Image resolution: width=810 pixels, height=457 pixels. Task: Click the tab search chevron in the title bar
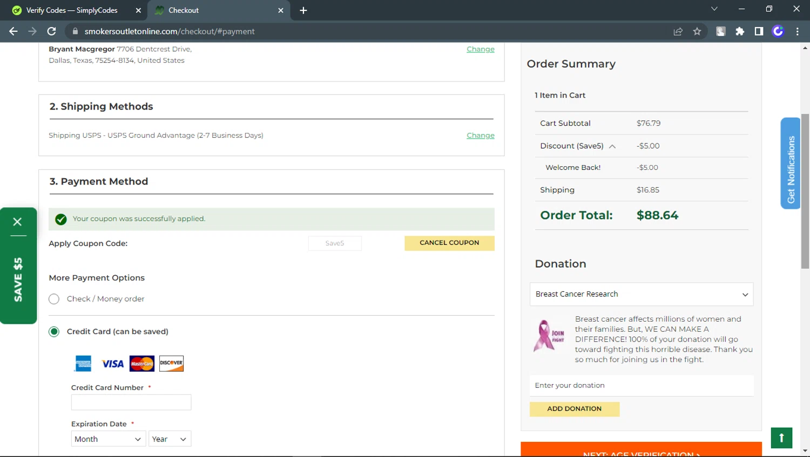714,9
